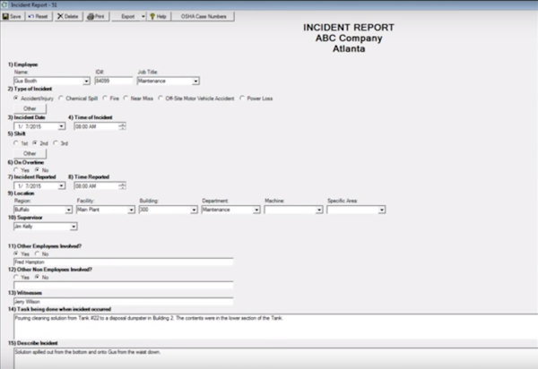Open the Department dropdown
This screenshot has width=538, height=369.
click(256, 210)
